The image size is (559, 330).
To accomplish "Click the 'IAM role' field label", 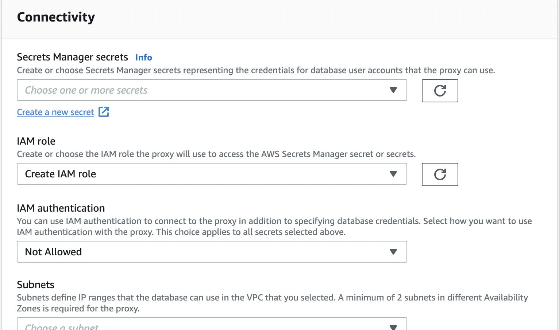I will 36,141.
